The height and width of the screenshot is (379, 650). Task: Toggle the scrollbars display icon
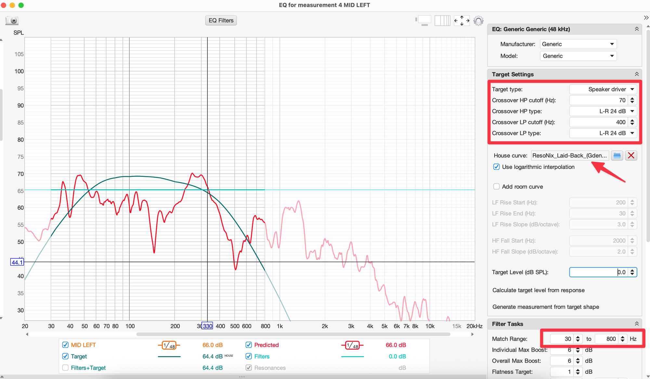coord(424,21)
